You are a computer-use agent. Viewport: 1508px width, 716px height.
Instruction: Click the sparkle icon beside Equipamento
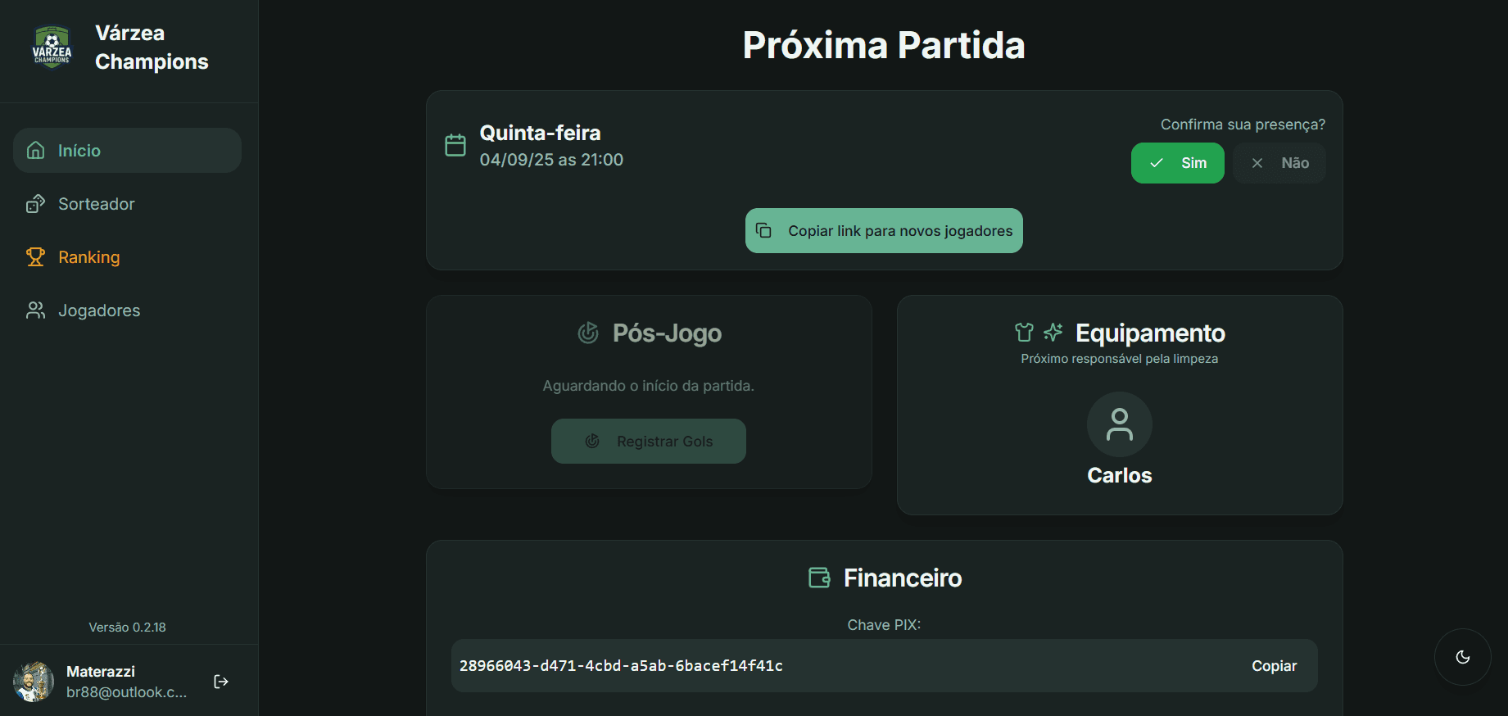(x=1053, y=332)
